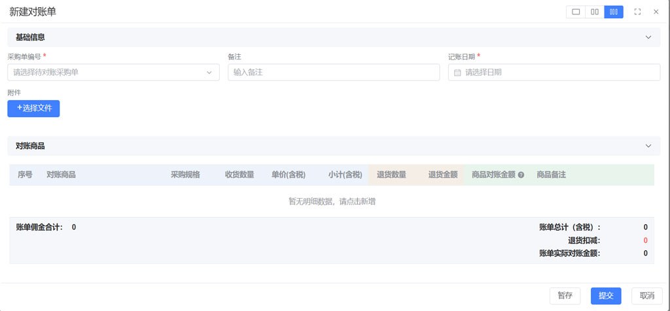The image size is (670, 311).
Task: Click the 小计(含税) column header
Action: pyautogui.click(x=345, y=174)
